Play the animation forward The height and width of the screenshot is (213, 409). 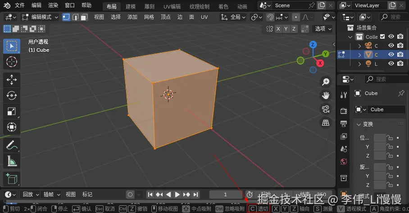[x=177, y=195]
